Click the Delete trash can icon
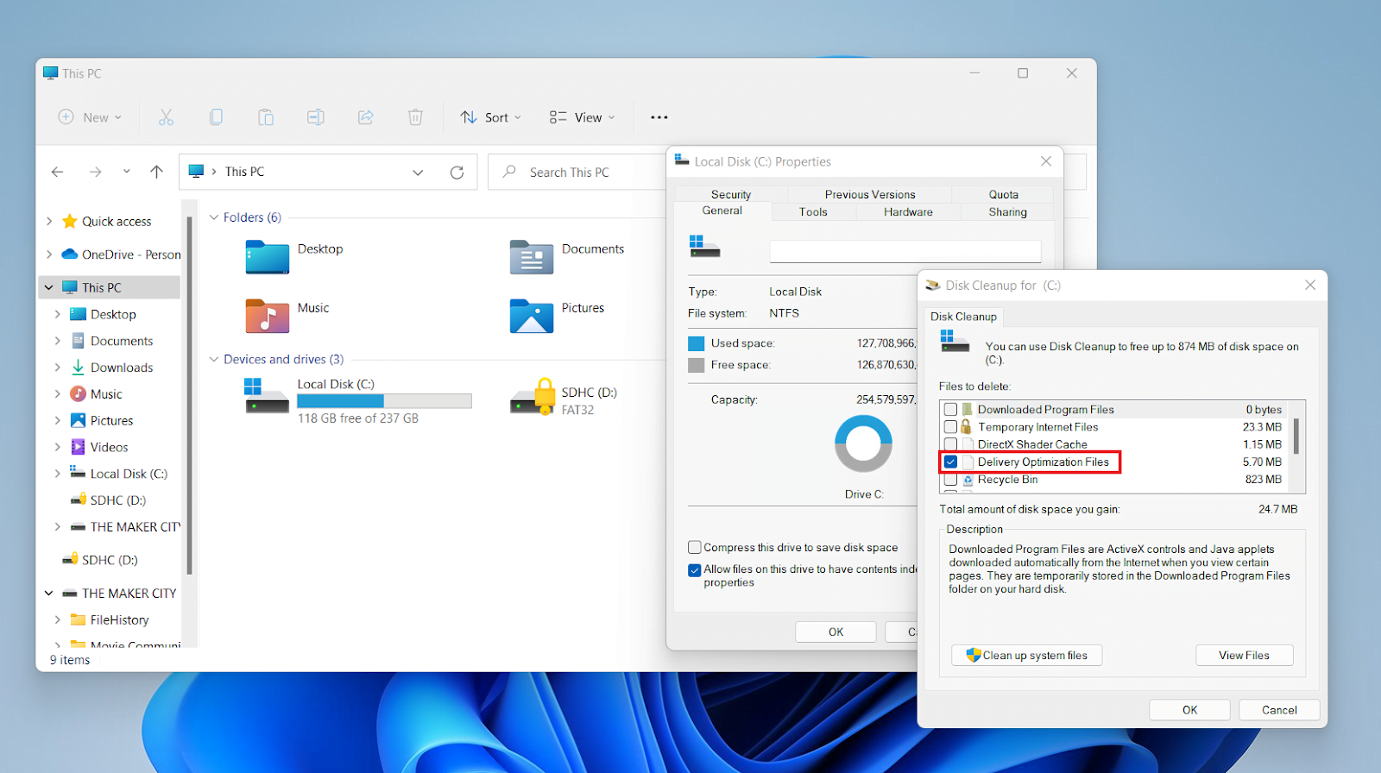The image size is (1381, 773). coord(415,117)
